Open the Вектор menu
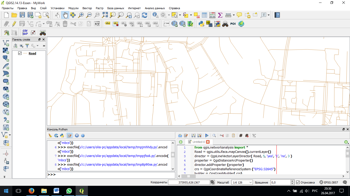Viewport: 350px width, 196px height. (87, 8)
